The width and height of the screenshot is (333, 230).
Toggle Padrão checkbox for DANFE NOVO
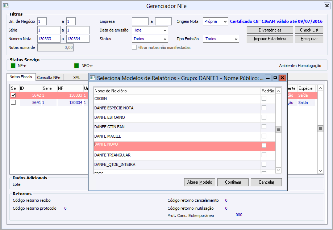point(264,146)
